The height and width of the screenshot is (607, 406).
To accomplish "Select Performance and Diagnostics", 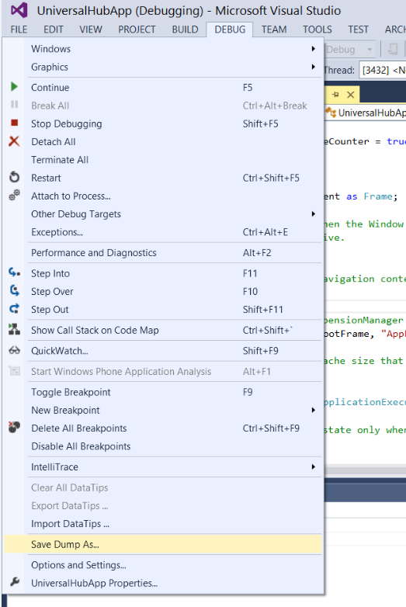I will coord(163,253).
